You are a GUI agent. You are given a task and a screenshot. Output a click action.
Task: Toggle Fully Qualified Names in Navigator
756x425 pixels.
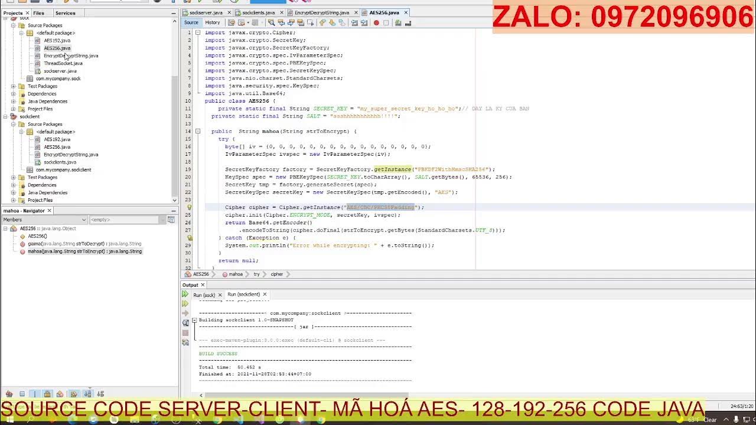pos(74,394)
